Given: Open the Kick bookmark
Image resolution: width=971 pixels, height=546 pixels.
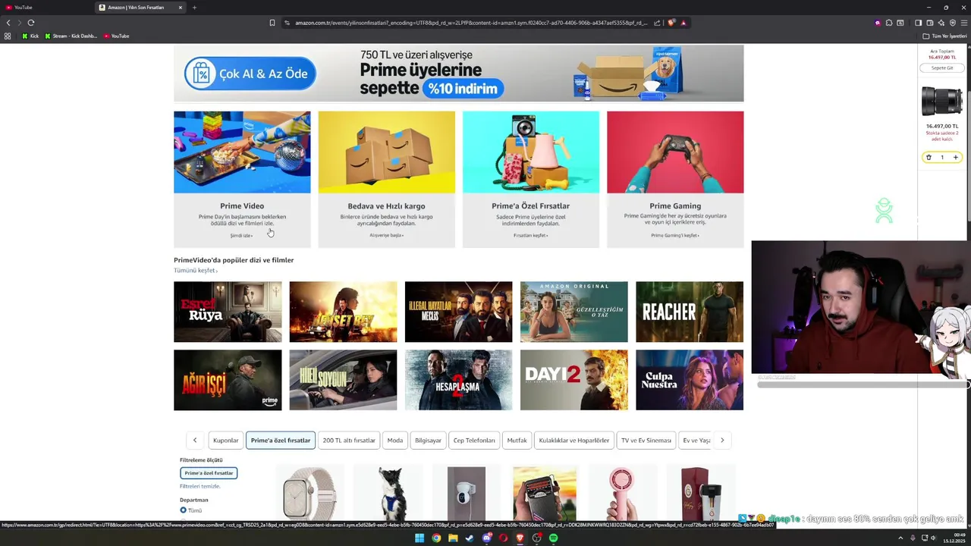Looking at the screenshot, I should 30,36.
